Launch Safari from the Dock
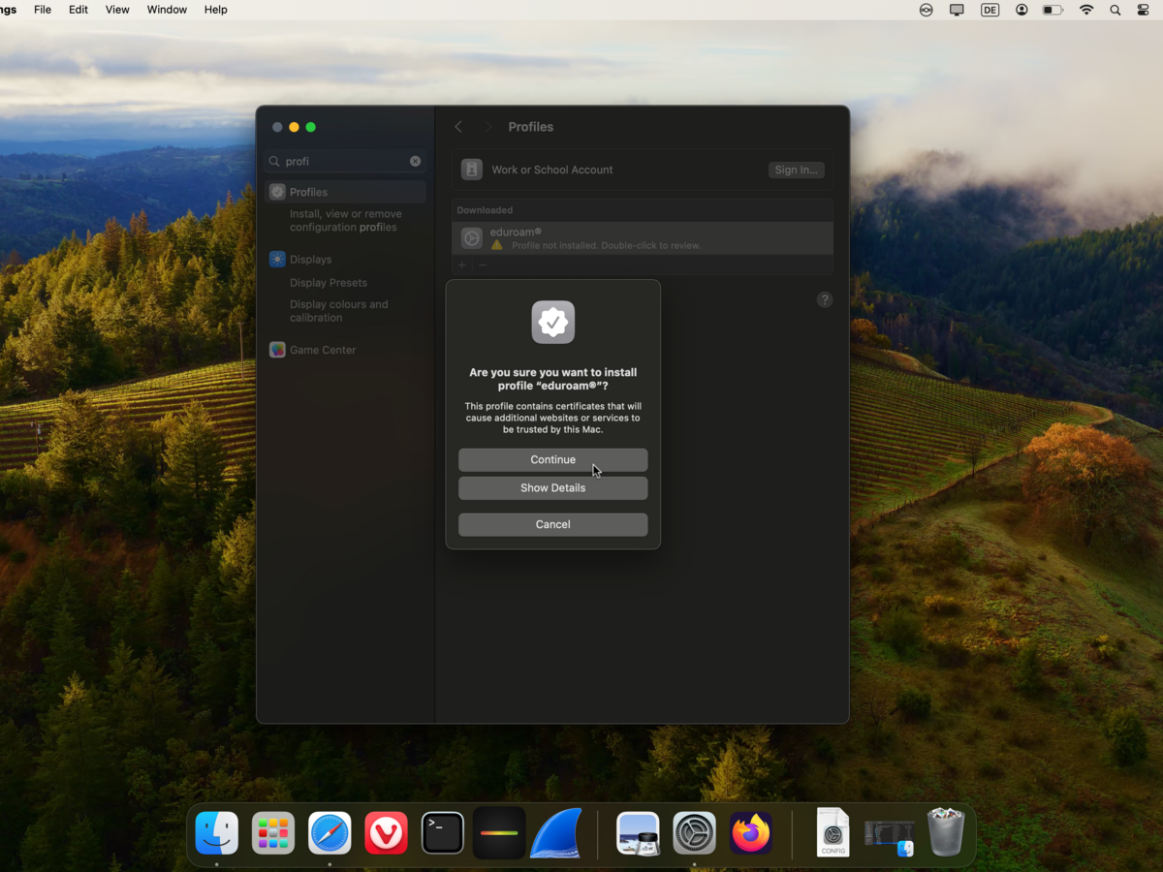Viewport: 1163px width, 872px height. [x=330, y=832]
